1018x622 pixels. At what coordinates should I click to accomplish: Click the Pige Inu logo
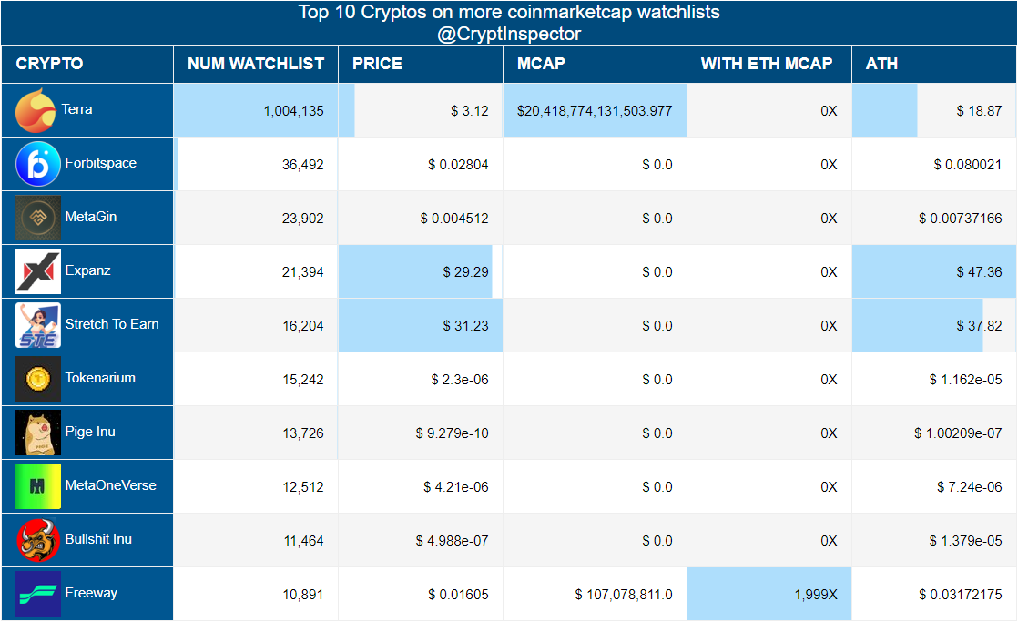(37, 433)
